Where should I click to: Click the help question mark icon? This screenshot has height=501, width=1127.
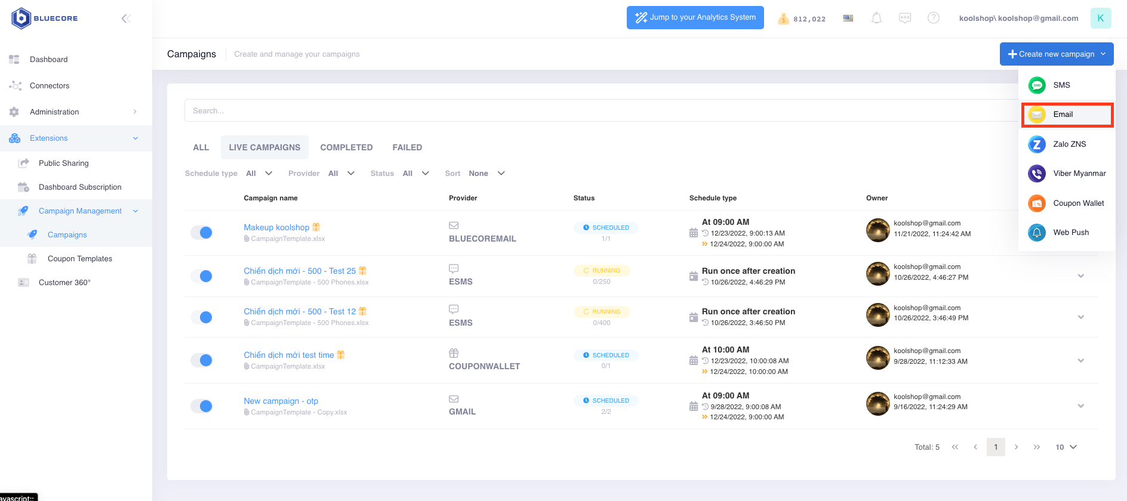point(934,18)
